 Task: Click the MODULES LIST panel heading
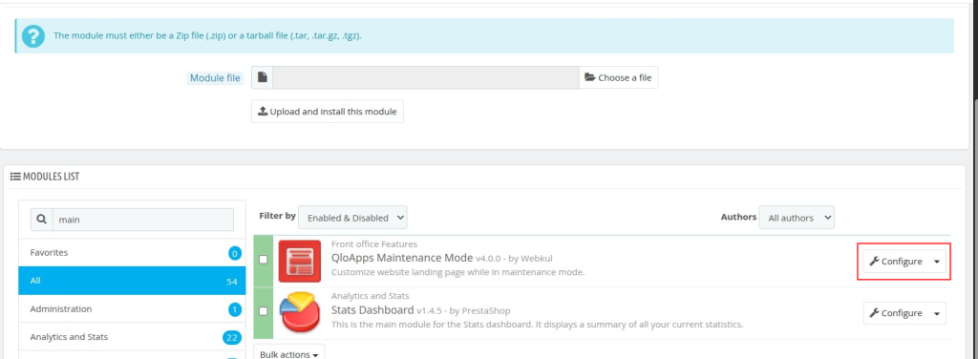coord(45,177)
